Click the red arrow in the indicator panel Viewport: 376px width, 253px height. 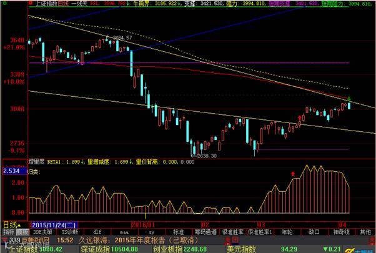click(x=292, y=174)
